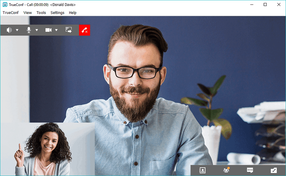286x176 pixels.
Task: Open the Help menu
Action: point(72,13)
